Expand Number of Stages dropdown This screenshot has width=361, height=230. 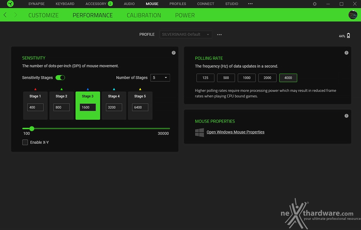click(x=160, y=78)
